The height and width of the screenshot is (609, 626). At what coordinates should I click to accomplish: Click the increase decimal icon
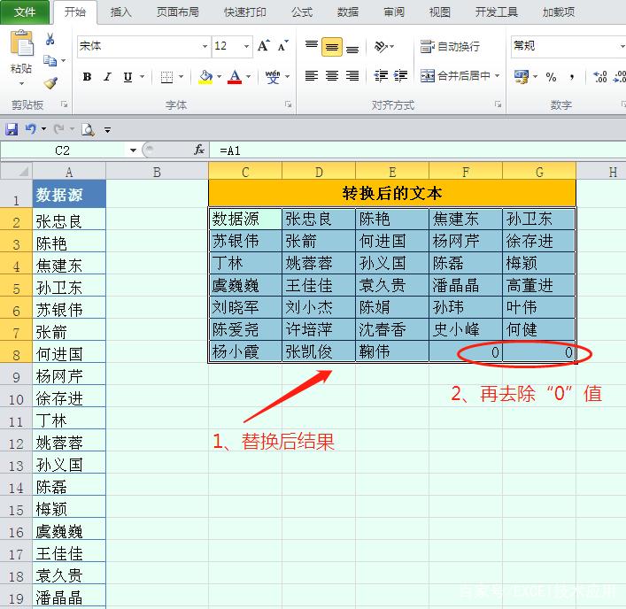(600, 76)
